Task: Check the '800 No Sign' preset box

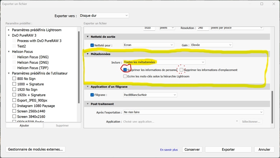Action: coord(14,79)
